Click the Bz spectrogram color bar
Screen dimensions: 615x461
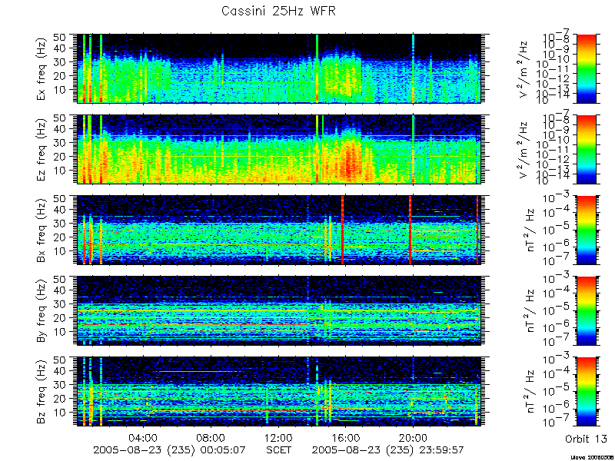point(586,391)
